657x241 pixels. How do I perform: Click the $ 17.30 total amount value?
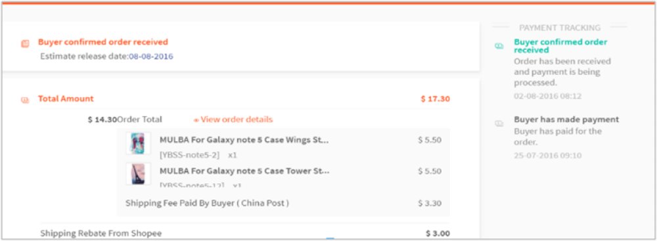pos(436,99)
